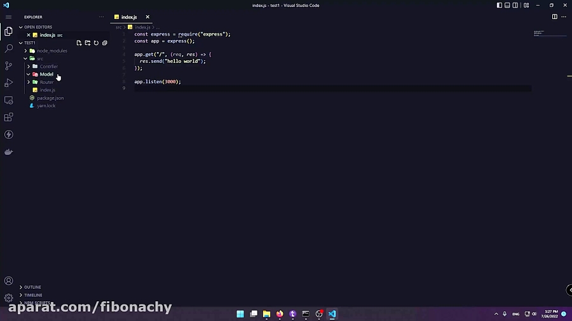Open the Extensions view
Viewport: 572px width, 321px height.
pyautogui.click(x=9, y=117)
